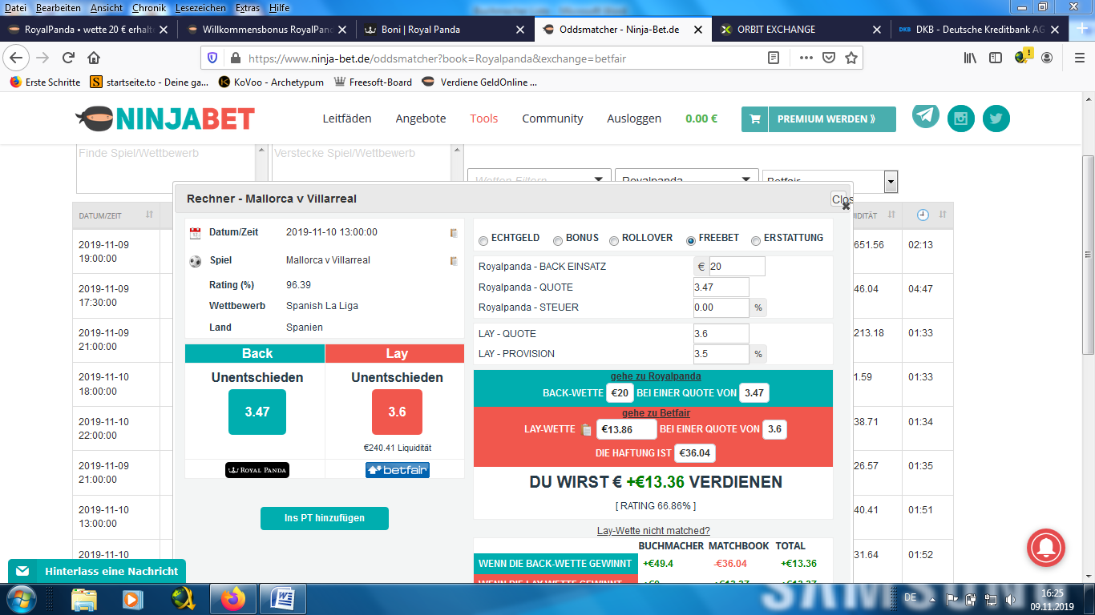Open the Telegram channel icon
This screenshot has width=1095, height=615.
tap(926, 115)
